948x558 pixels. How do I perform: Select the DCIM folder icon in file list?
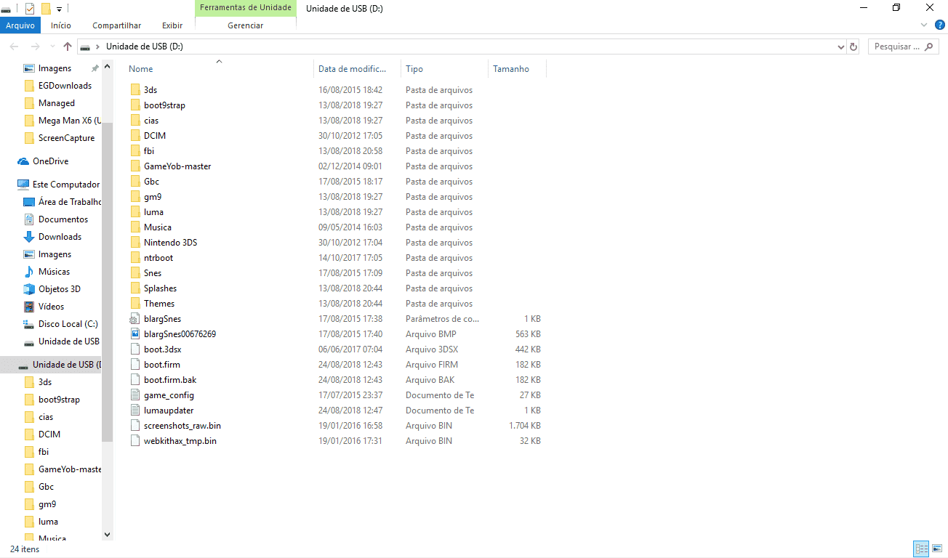pos(135,136)
